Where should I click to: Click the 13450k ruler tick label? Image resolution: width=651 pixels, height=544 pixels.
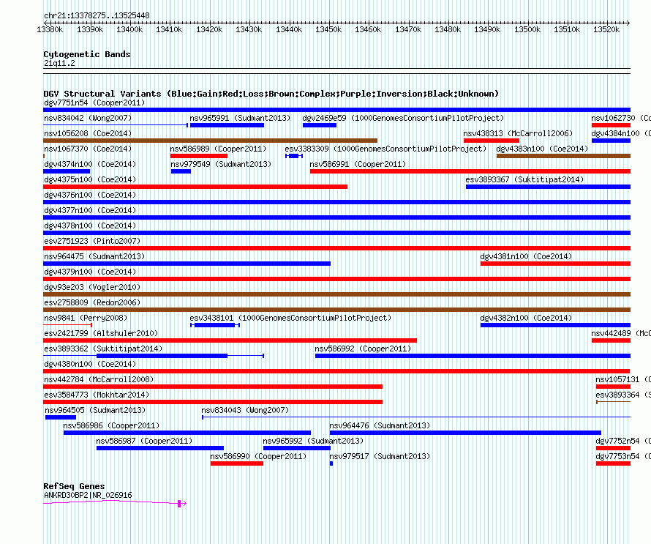[328, 29]
